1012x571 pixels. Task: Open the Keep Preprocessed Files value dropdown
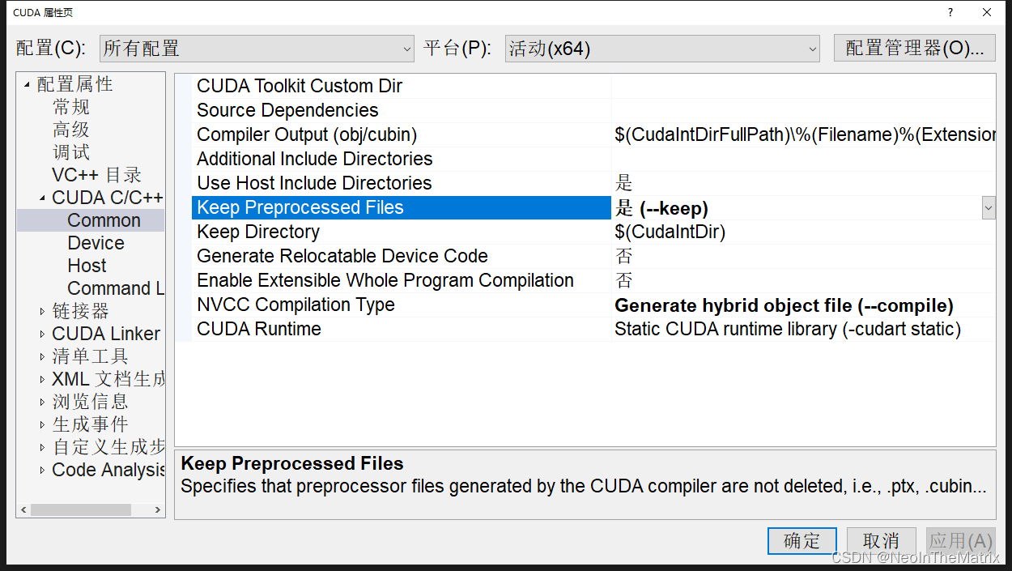pos(988,208)
